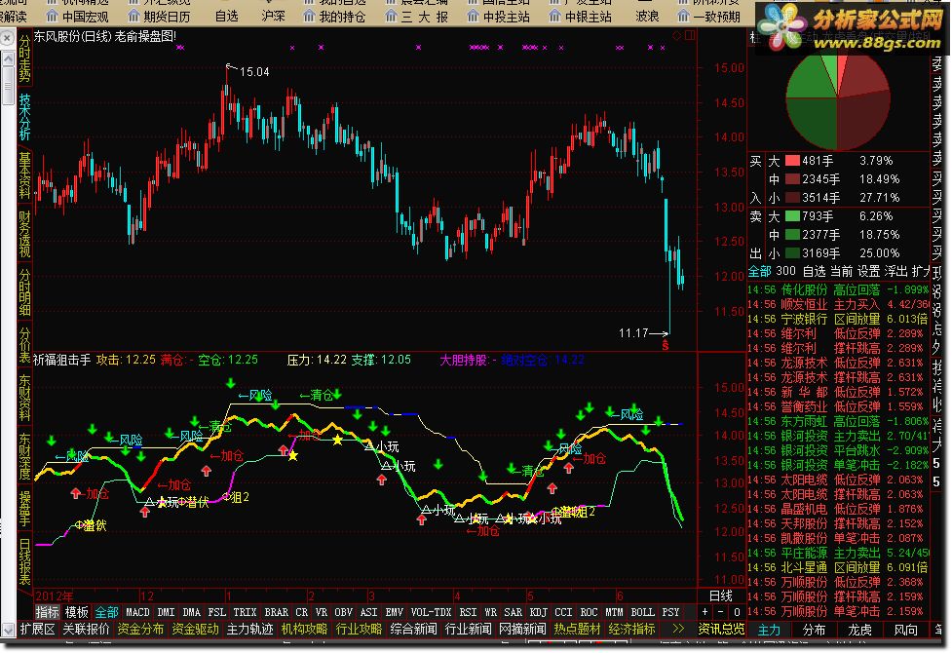The height and width of the screenshot is (653, 952).
Task: Open the 技术分析 sidebar tab
Action: [x=24, y=117]
